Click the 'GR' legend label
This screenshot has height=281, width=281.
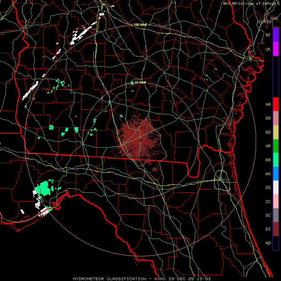tap(268, 118)
